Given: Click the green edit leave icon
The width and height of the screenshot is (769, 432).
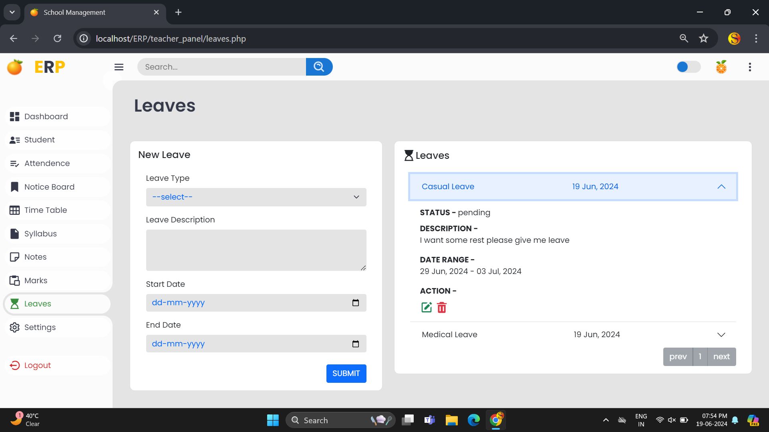Looking at the screenshot, I should 426,307.
